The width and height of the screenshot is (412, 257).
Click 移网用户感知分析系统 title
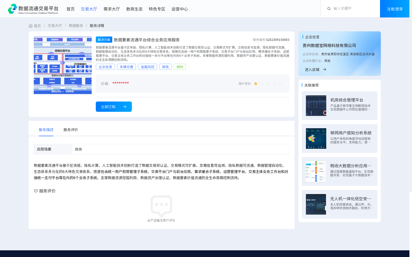(x=351, y=133)
